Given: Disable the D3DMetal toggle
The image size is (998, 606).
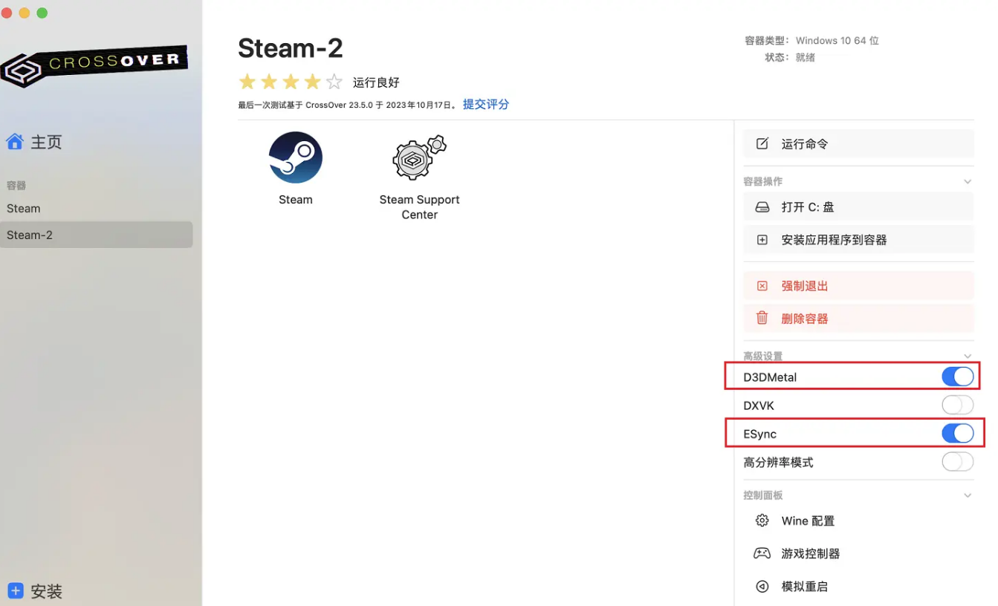Looking at the screenshot, I should [x=957, y=377].
